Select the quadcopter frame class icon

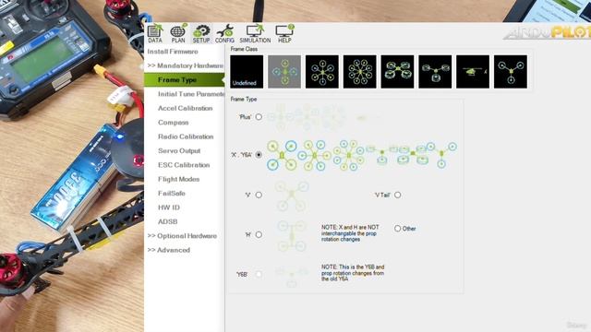point(284,72)
